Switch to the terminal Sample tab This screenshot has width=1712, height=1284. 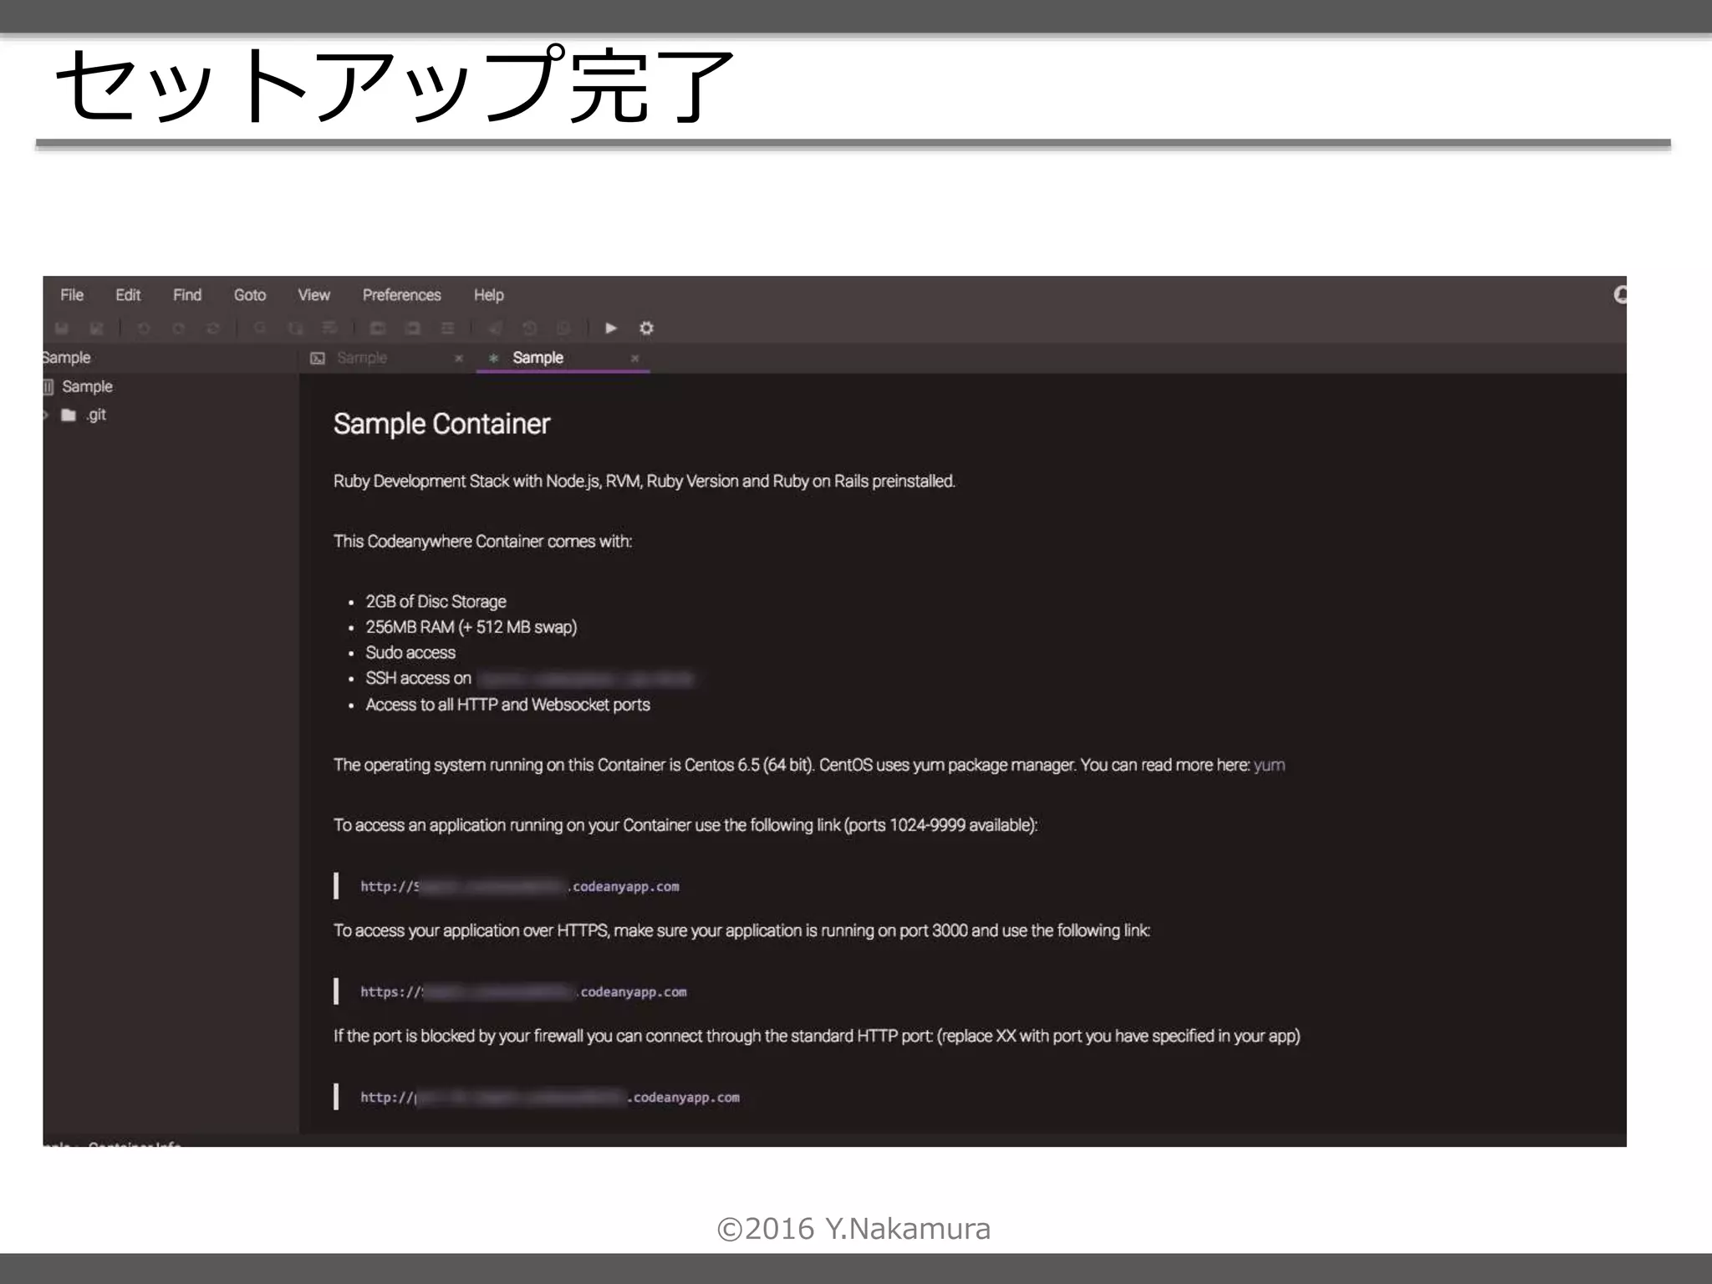click(x=362, y=359)
